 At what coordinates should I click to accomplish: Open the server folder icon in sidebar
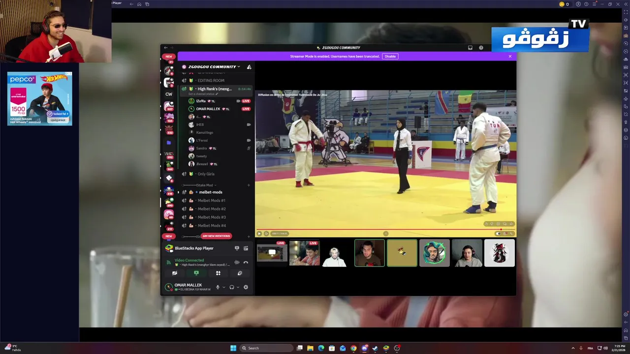[x=169, y=143]
